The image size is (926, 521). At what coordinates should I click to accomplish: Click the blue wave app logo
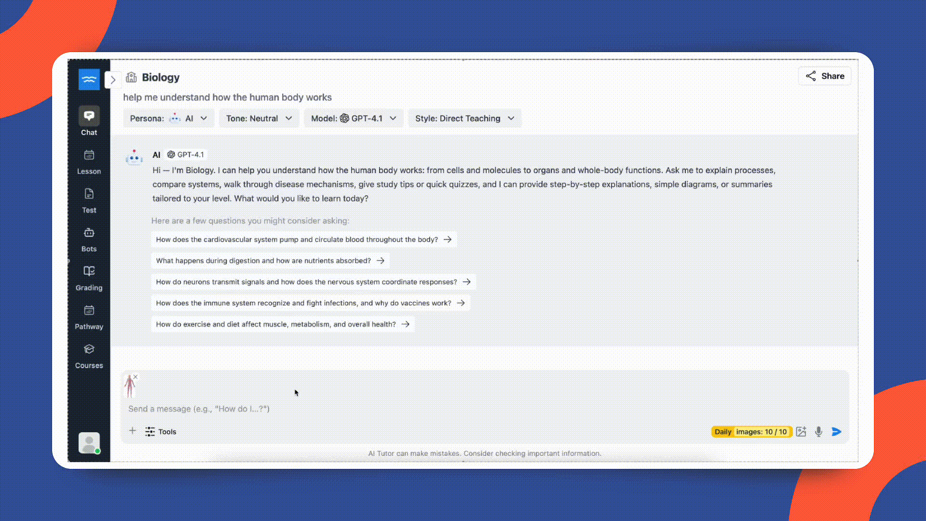[x=89, y=80]
